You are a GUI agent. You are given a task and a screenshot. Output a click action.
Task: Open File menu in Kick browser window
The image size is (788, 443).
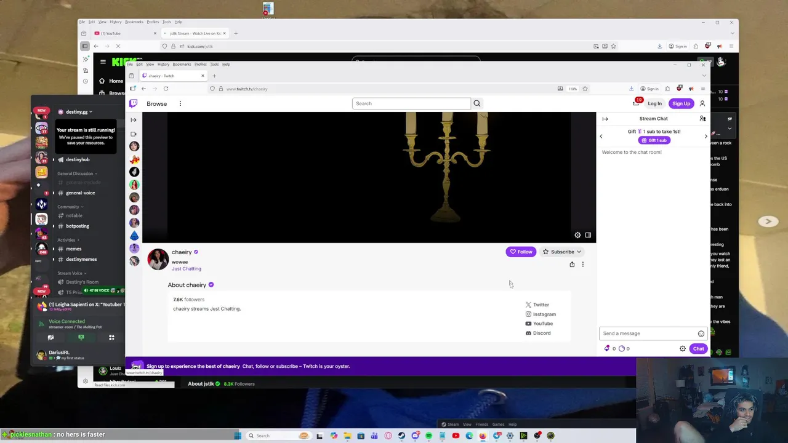(81, 22)
